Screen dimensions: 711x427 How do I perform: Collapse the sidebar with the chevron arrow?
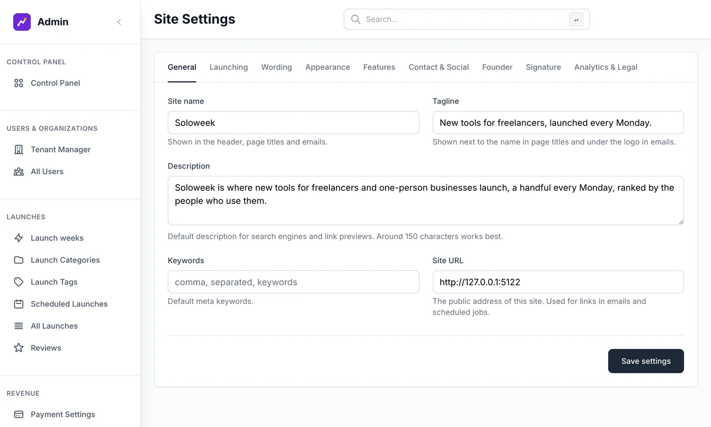(x=119, y=22)
